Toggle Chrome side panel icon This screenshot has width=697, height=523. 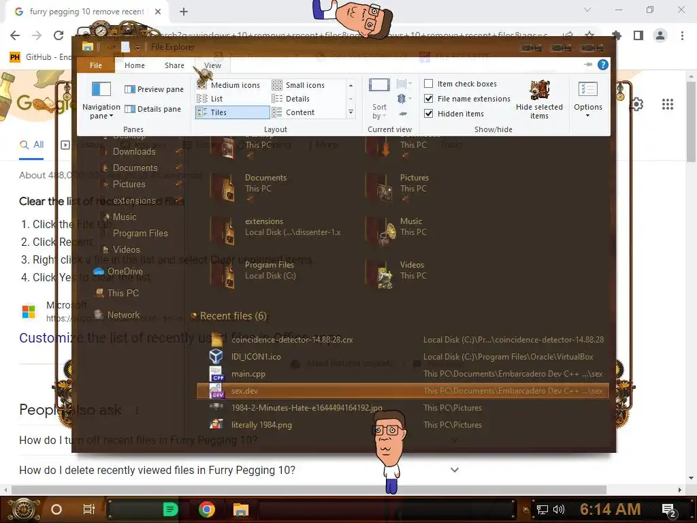coord(638,35)
